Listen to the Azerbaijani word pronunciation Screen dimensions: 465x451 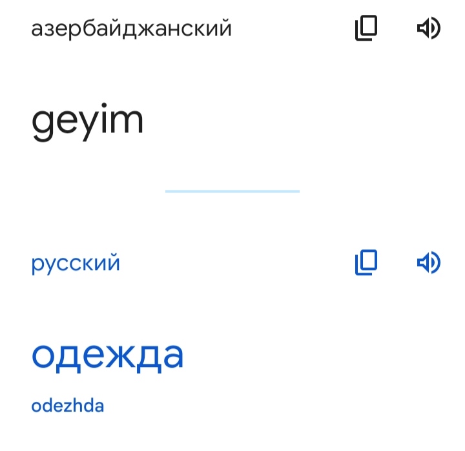point(429,28)
